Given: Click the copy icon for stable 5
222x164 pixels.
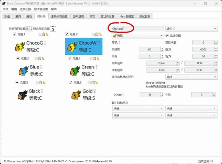Looking at the screenshot, I should point(37,83).
